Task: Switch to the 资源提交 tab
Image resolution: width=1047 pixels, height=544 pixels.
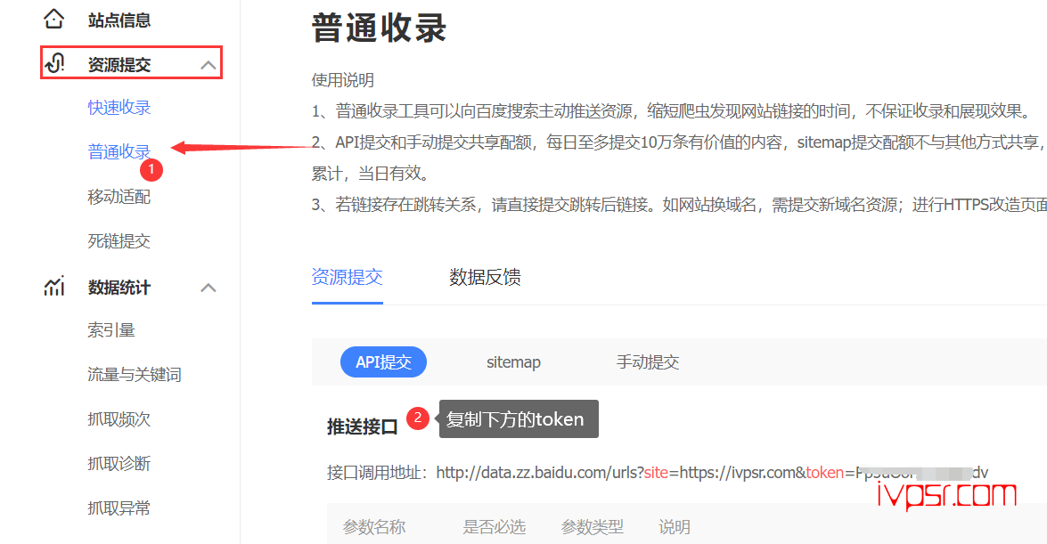Action: click(348, 277)
